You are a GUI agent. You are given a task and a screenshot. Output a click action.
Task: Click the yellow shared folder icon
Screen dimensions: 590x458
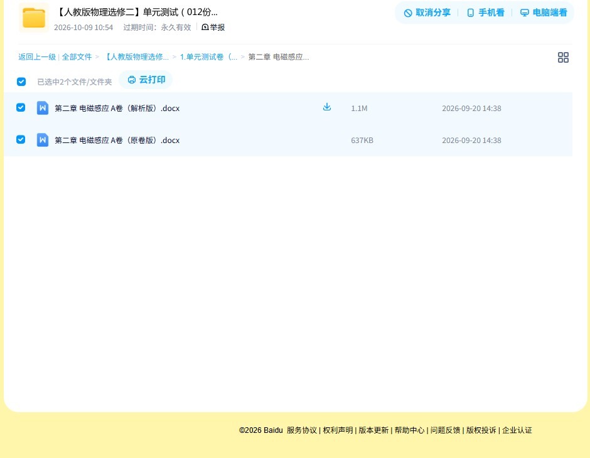pyautogui.click(x=34, y=18)
